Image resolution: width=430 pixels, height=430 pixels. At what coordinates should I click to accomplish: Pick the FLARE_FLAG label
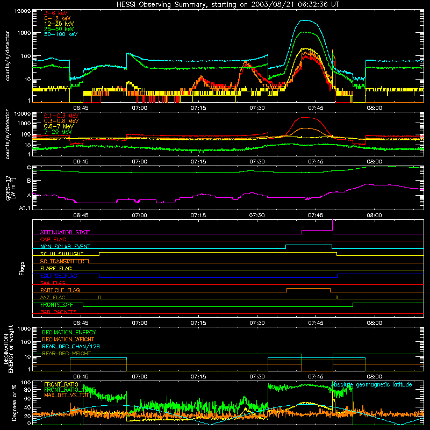pyautogui.click(x=56, y=268)
